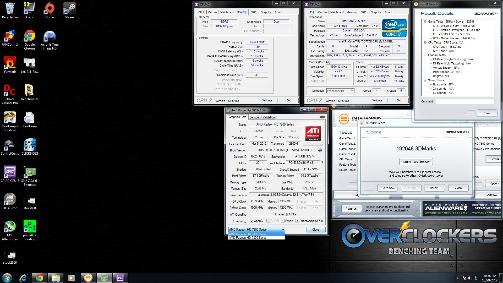
Task: Open Caches tab in Memory CPU-Z window
Action: [212, 12]
